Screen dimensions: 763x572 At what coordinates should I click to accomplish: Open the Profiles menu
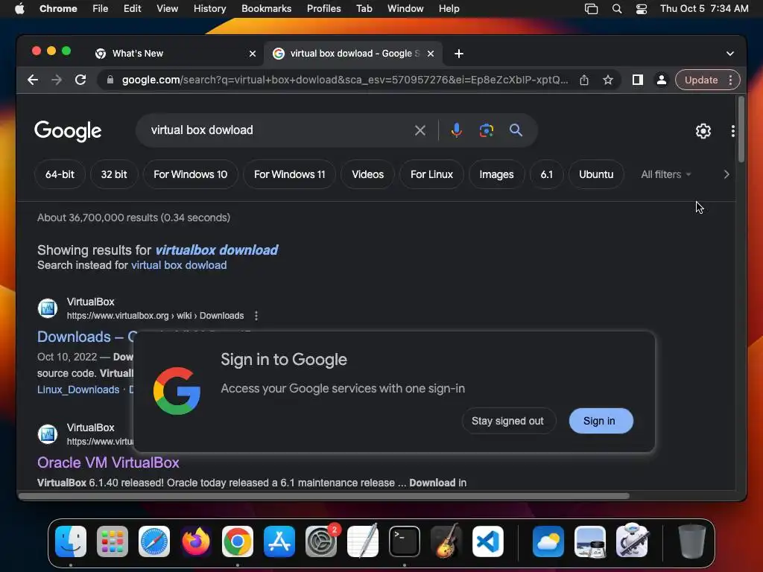(323, 9)
